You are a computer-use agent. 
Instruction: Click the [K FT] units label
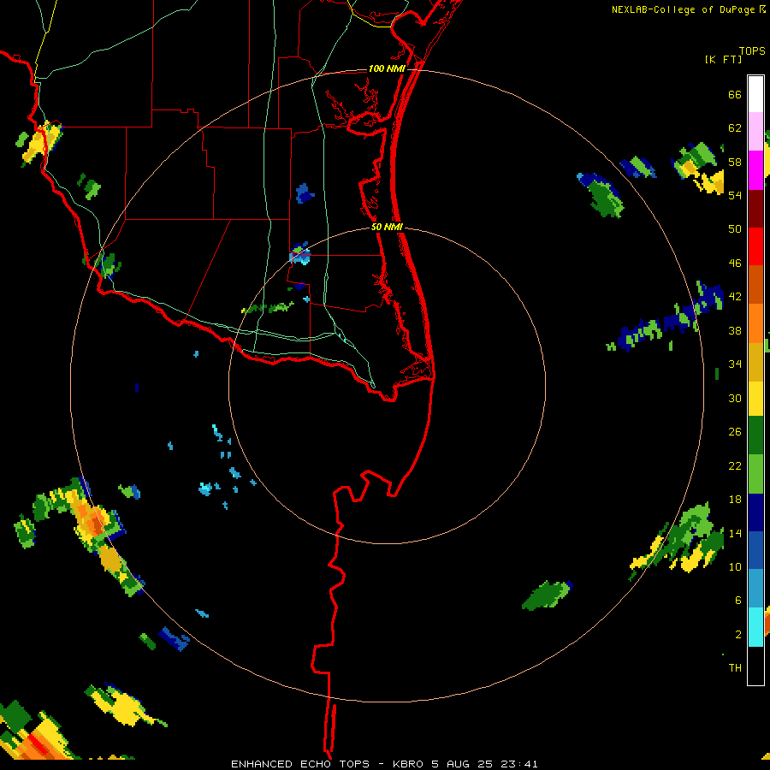723,59
